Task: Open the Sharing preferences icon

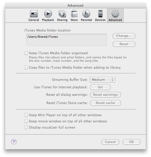Action: click(62, 14)
